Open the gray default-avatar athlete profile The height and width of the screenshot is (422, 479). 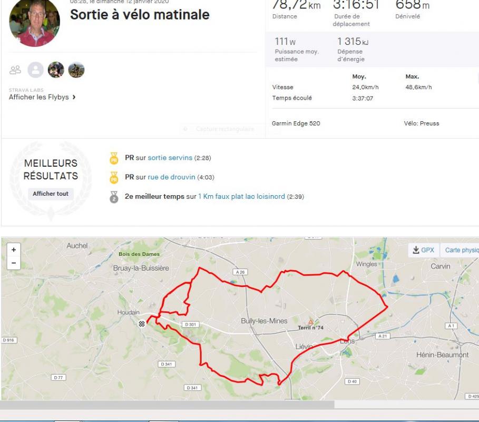point(36,70)
